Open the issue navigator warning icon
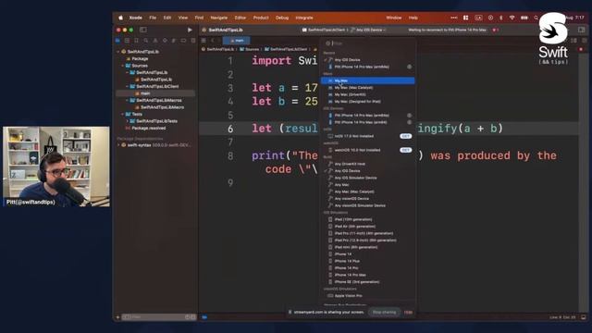Image resolution: width=592 pixels, height=333 pixels. (x=155, y=41)
